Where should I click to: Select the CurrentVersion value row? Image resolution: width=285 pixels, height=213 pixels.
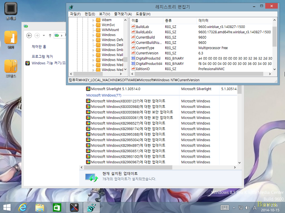point(201,53)
